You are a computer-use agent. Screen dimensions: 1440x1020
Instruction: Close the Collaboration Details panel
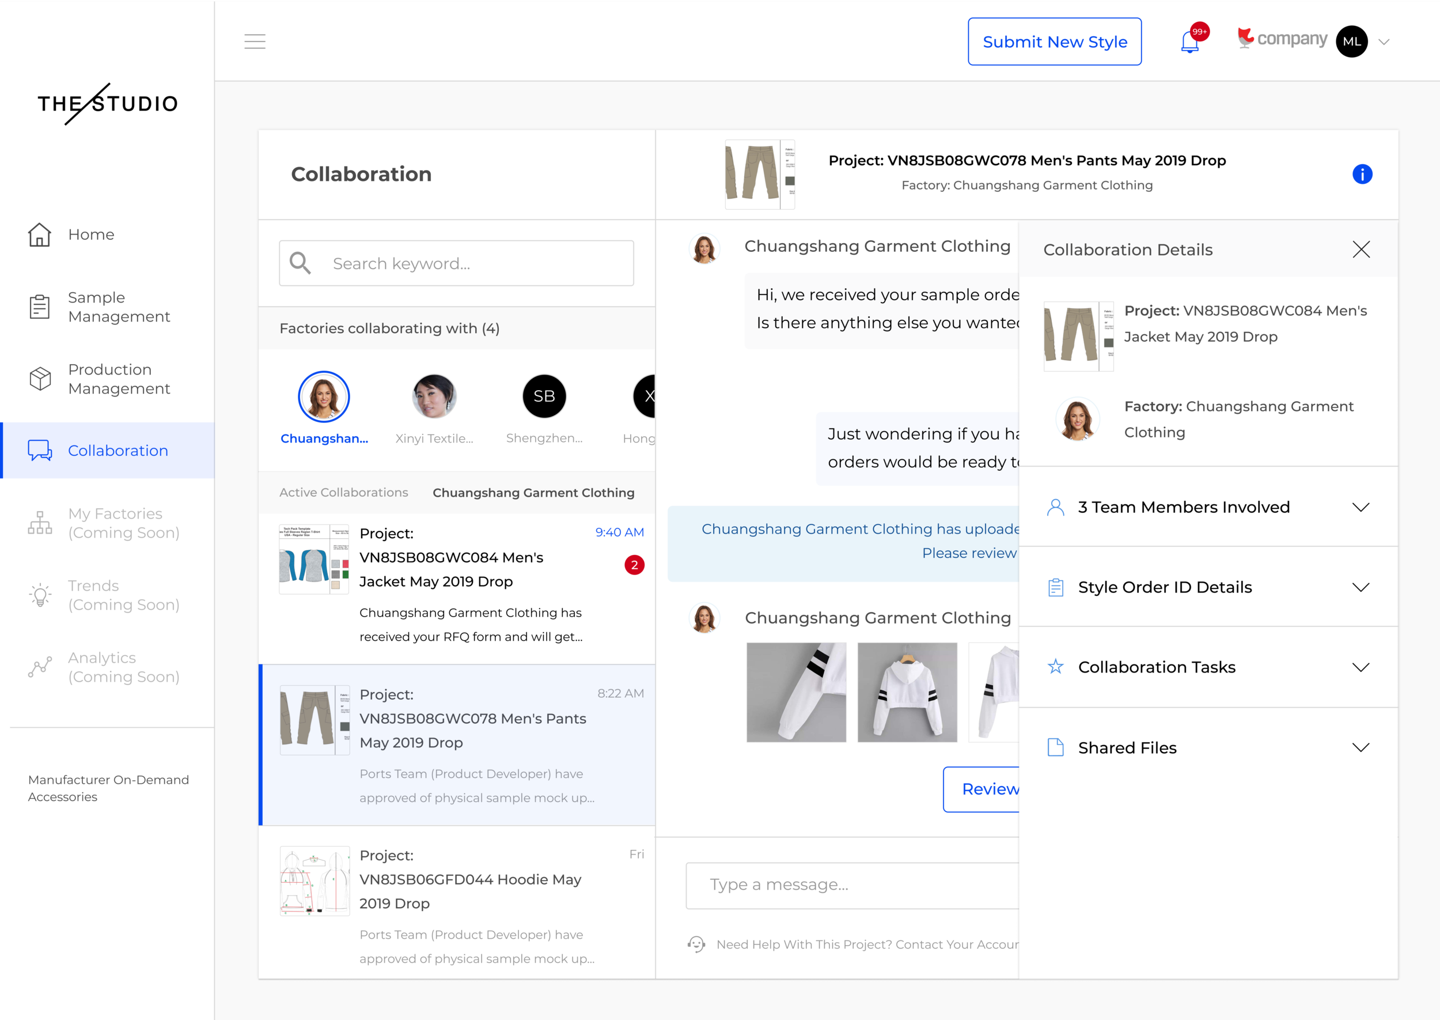(x=1361, y=250)
